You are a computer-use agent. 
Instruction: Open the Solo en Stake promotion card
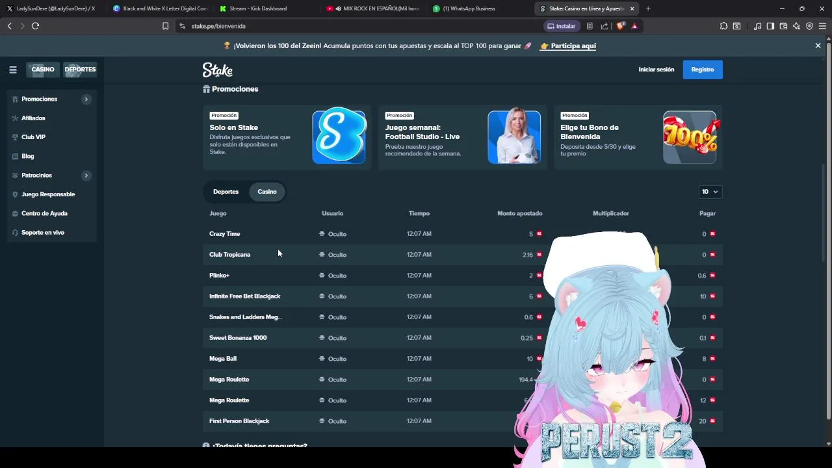(x=287, y=137)
